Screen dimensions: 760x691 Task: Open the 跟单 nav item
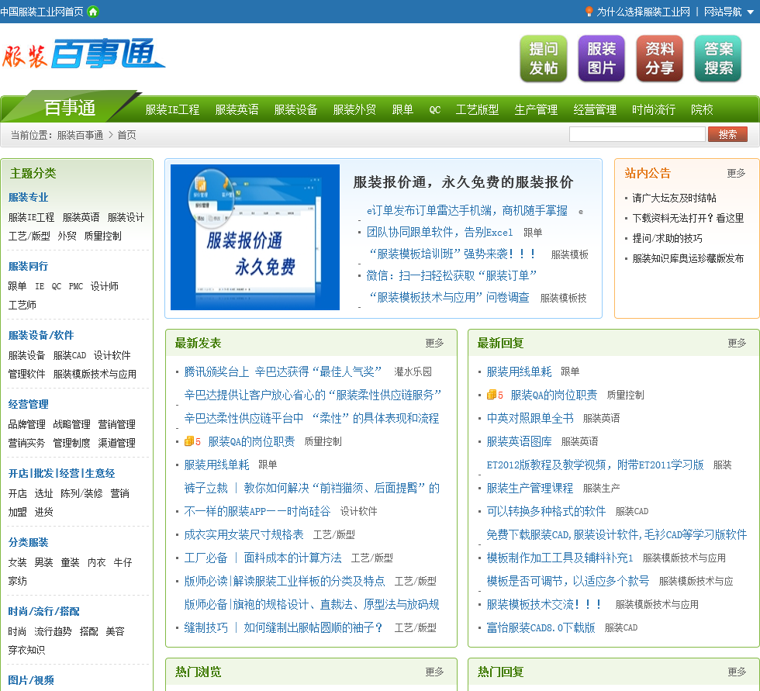click(402, 110)
